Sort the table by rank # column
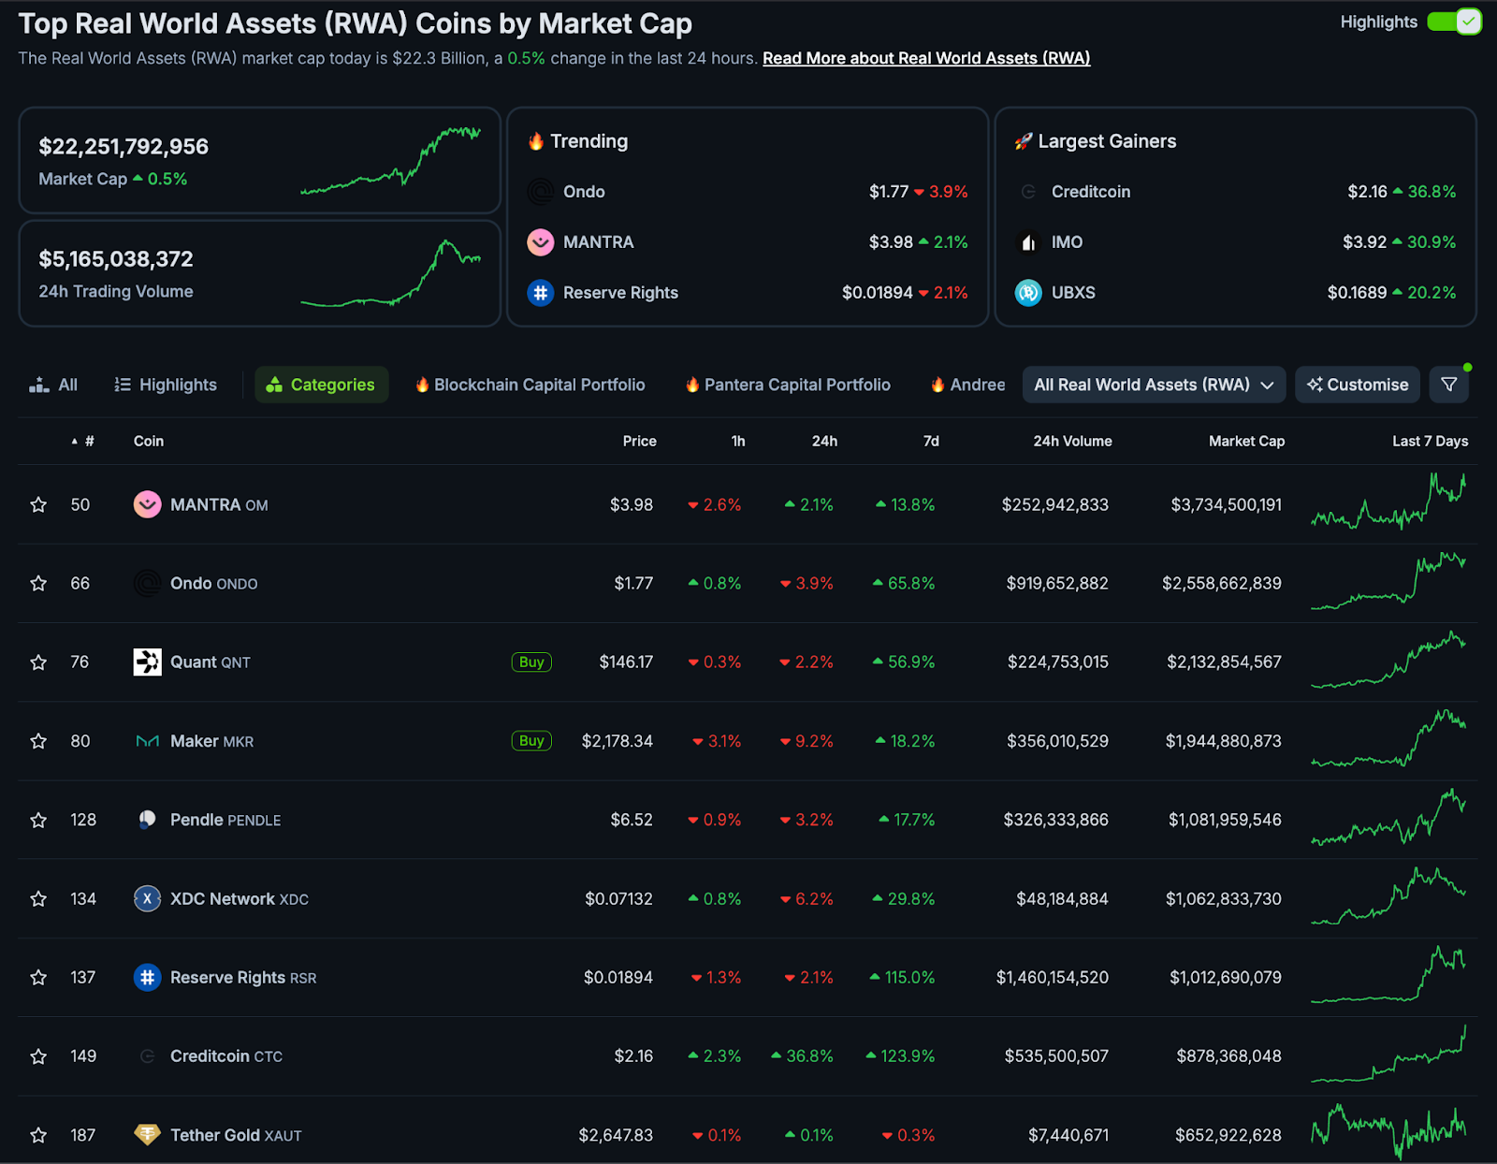This screenshot has height=1164, width=1497. coord(83,442)
